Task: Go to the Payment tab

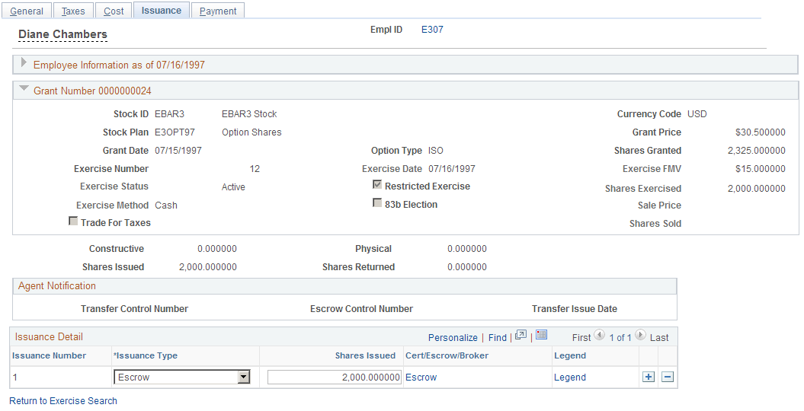Action: (x=218, y=11)
